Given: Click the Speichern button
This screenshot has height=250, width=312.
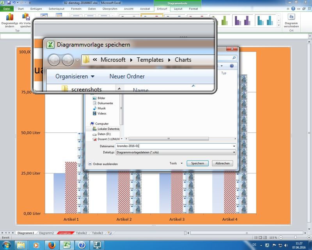Looking at the screenshot, I should coord(197,164).
